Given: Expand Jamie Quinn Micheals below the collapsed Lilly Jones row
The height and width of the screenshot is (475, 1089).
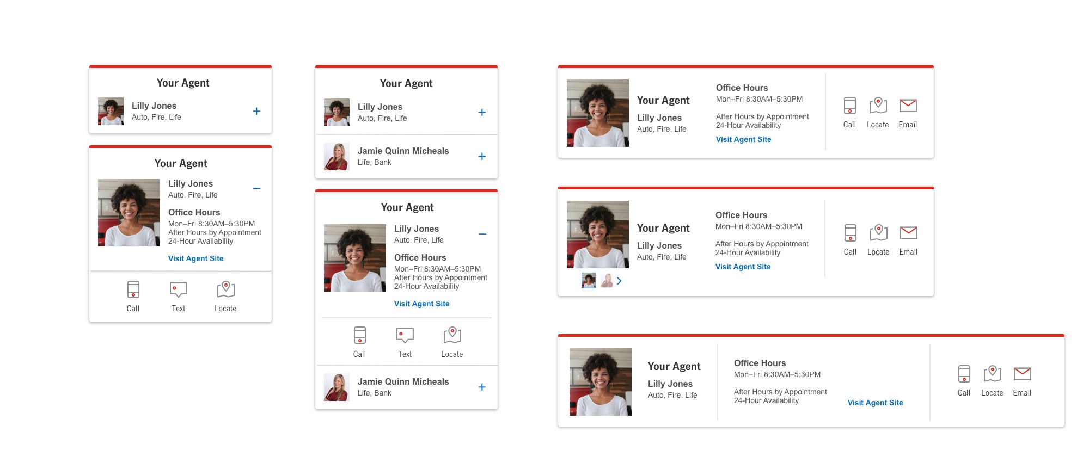Looking at the screenshot, I should tap(482, 157).
